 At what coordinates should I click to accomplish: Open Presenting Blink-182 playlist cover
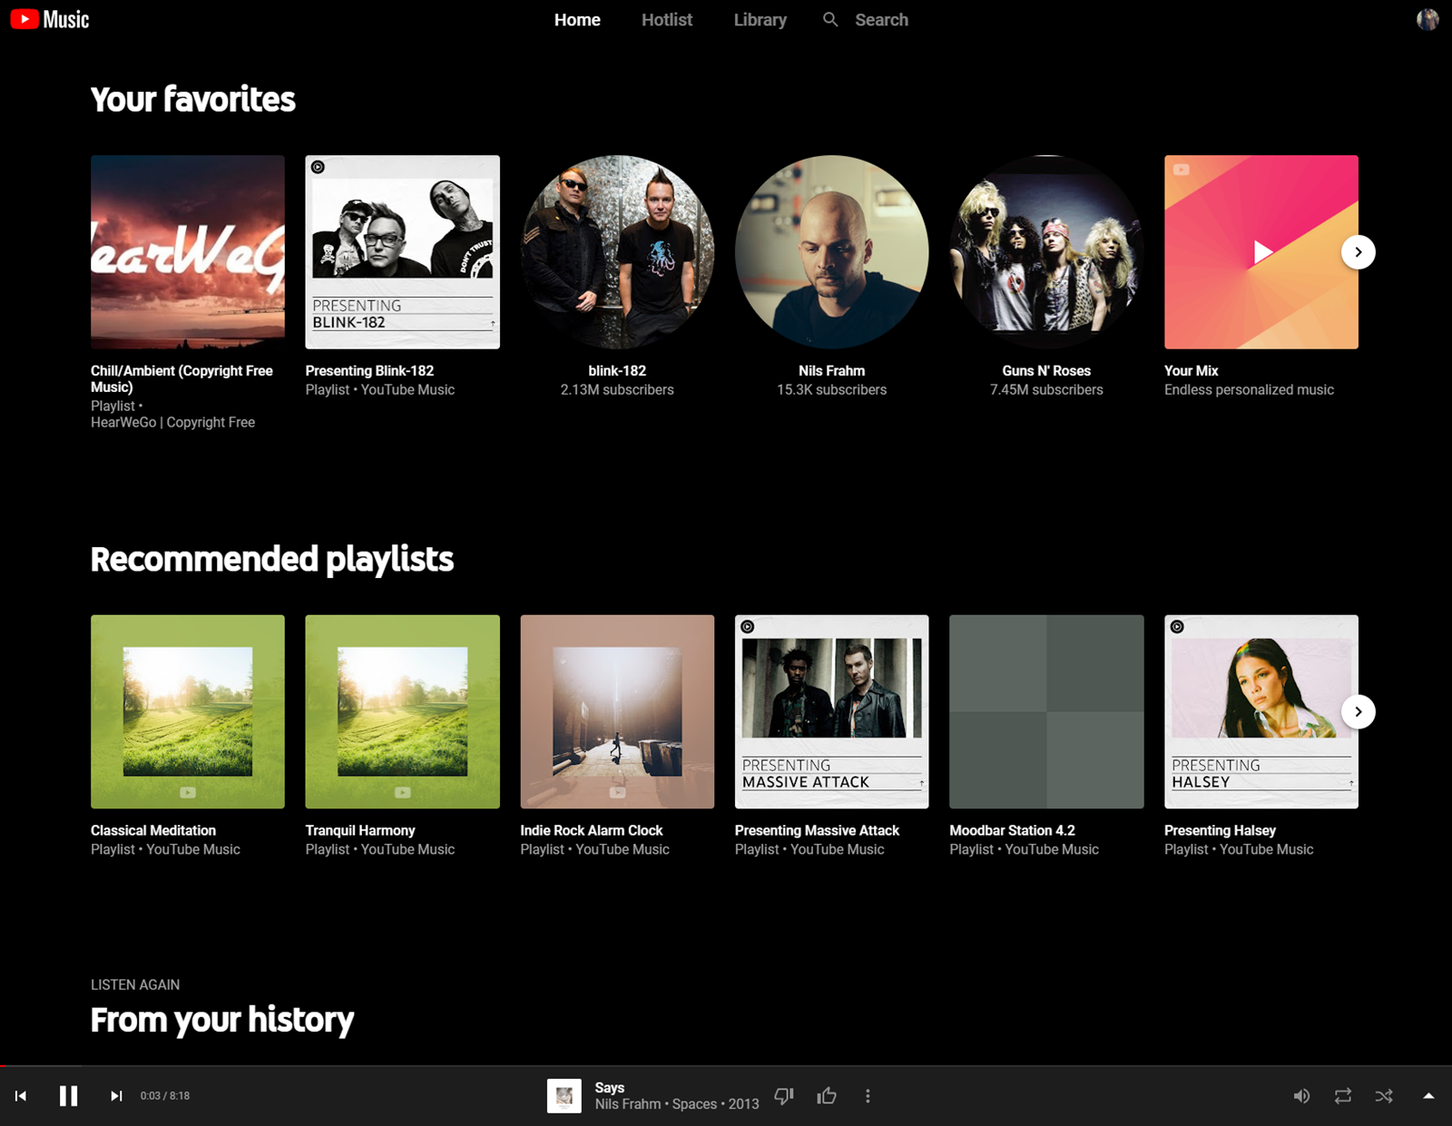pos(402,252)
